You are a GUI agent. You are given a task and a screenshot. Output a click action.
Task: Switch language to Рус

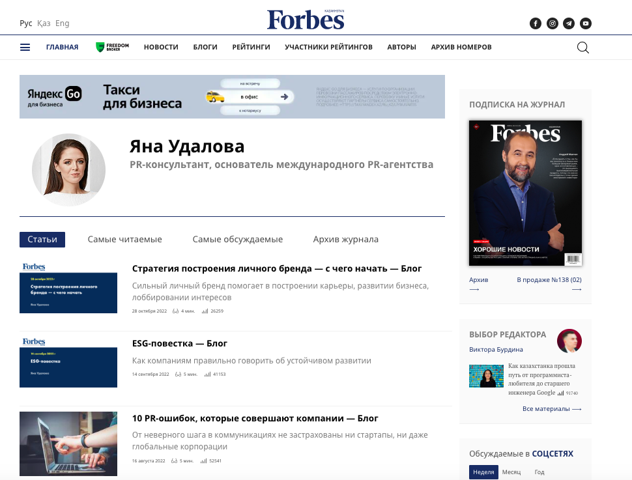click(26, 23)
